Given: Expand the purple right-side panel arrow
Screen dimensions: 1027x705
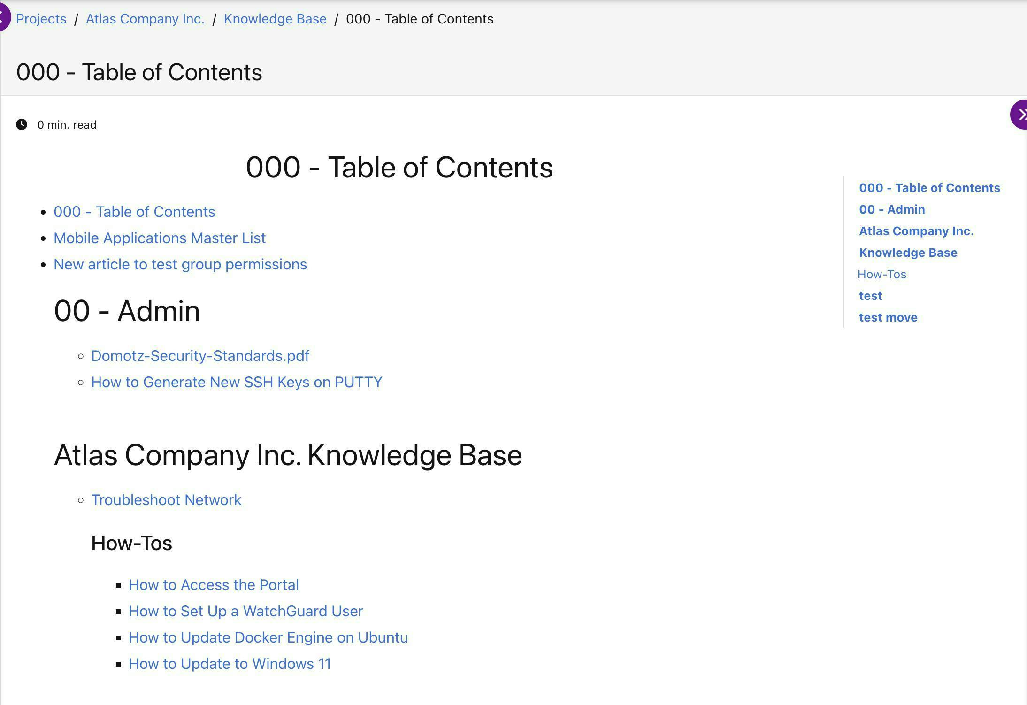Looking at the screenshot, I should (1020, 114).
